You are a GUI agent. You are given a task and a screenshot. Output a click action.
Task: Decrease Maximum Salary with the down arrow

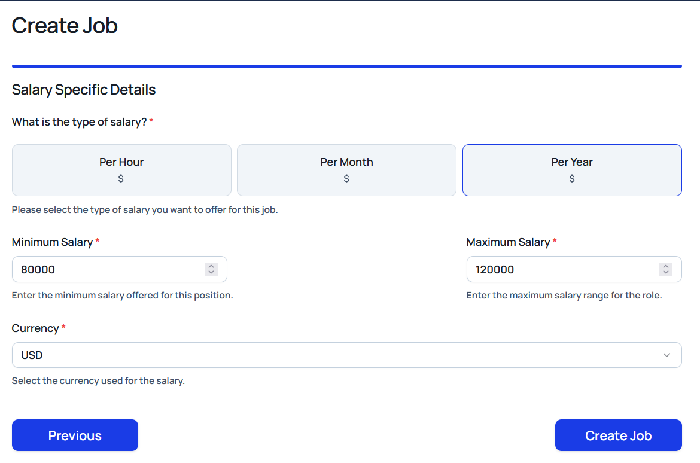[666, 273]
